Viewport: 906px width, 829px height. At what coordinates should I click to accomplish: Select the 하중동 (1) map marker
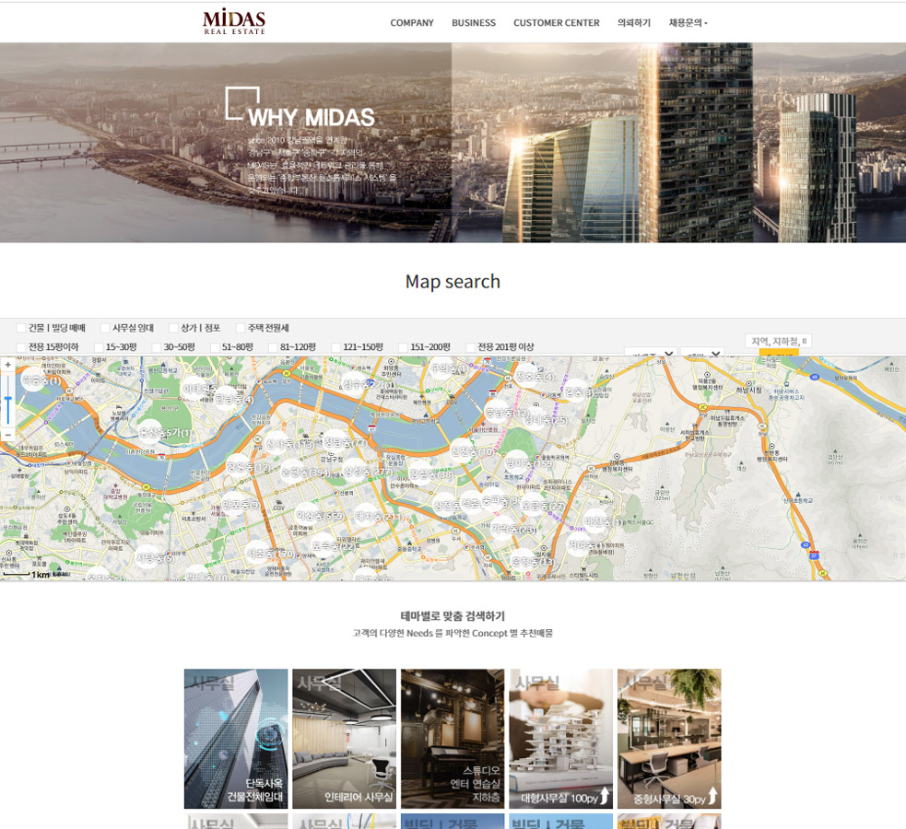[40, 380]
